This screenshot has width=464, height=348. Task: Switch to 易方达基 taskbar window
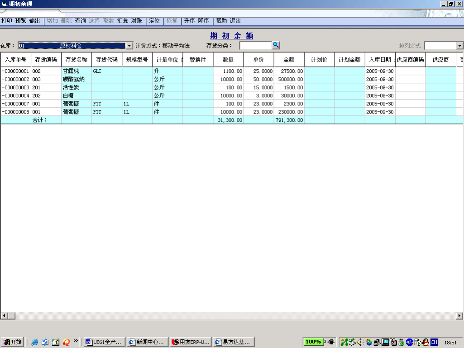point(234,342)
